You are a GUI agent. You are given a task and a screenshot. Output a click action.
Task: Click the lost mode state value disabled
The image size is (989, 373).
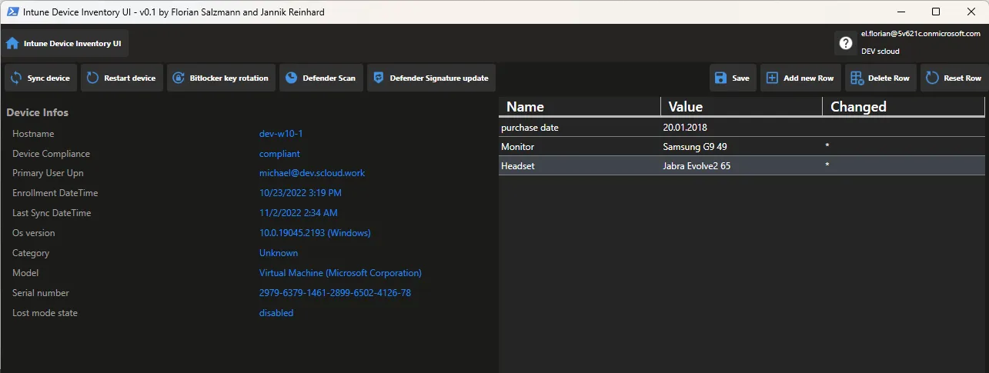276,313
